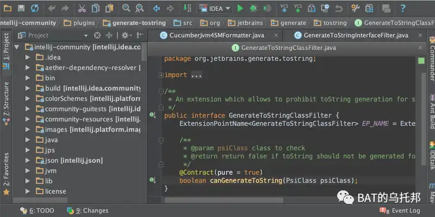Screen dimensions: 435x217
Task: Expand the aether-dependency-resolver folder
Action: coord(28,67)
